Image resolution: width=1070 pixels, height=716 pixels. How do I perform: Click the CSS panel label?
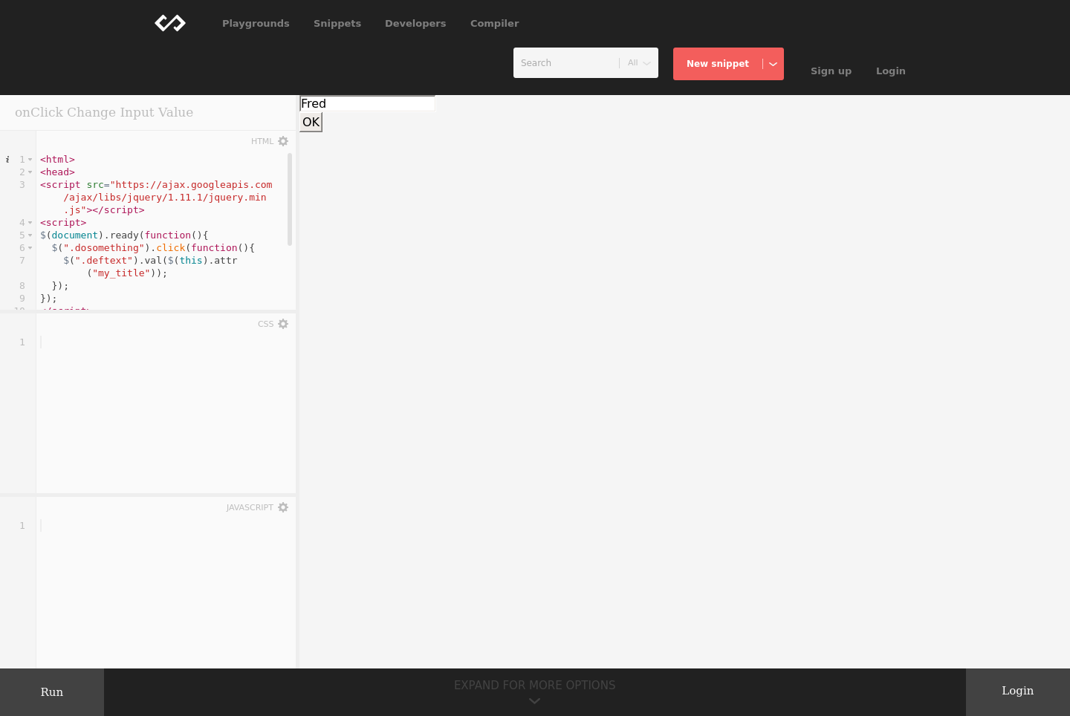coord(265,324)
